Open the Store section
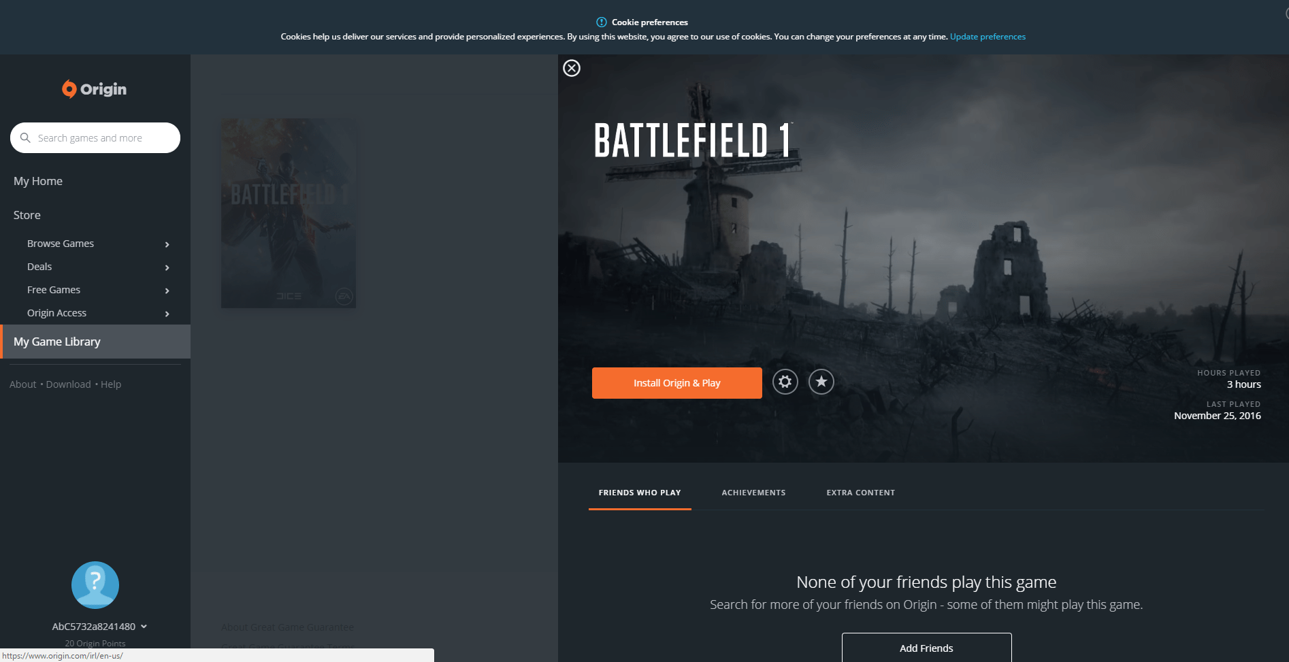This screenshot has width=1289, height=662. tap(27, 215)
